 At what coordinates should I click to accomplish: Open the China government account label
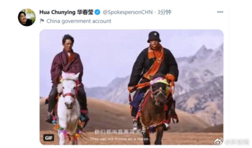coord(79,21)
